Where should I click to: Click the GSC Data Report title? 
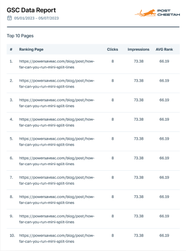point(31,10)
